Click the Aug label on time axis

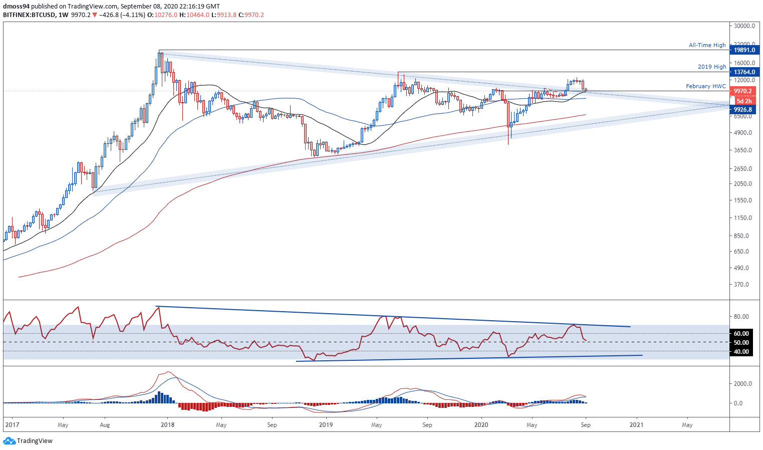[105, 425]
